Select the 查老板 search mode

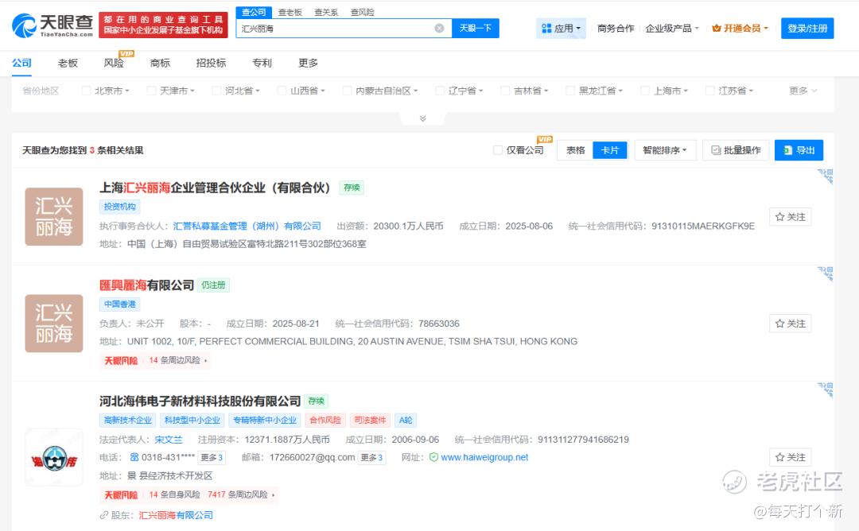click(290, 12)
